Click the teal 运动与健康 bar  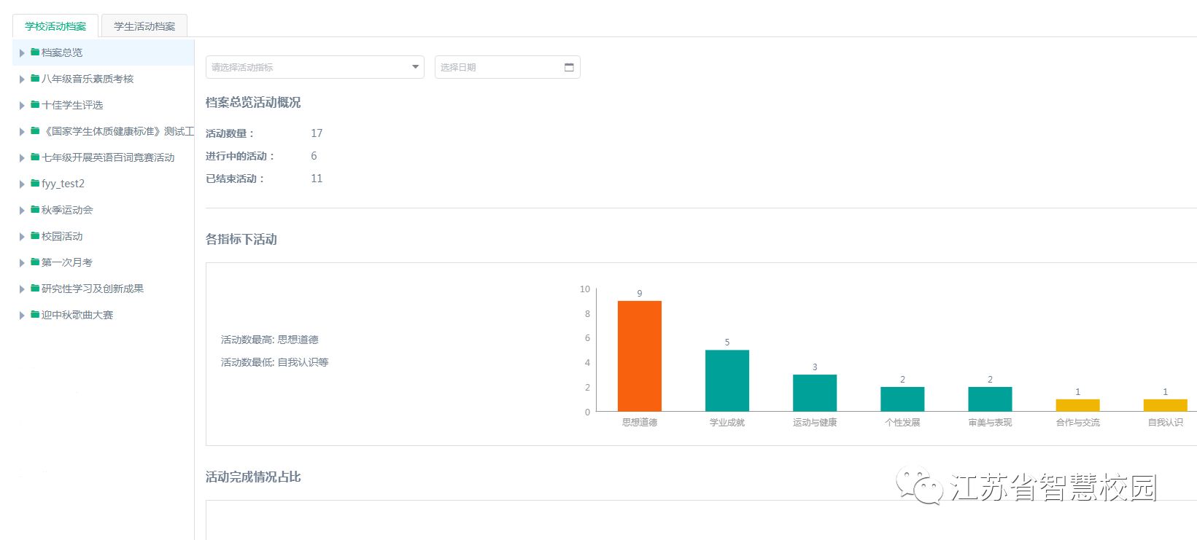pyautogui.click(x=815, y=394)
